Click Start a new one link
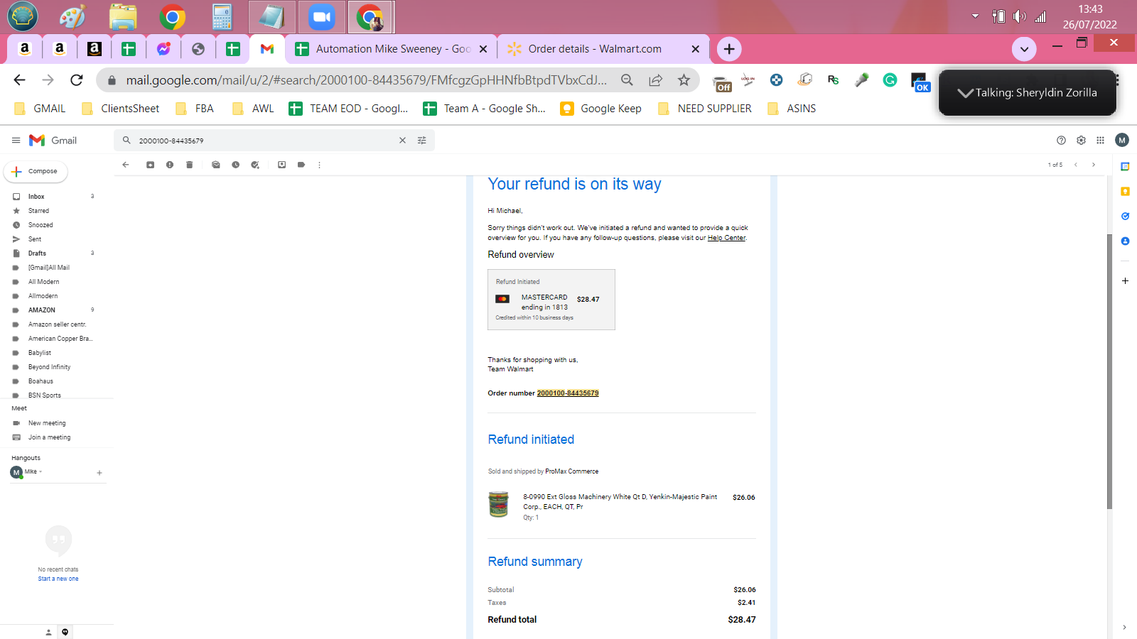Screen dimensions: 1137x639 [x=58, y=579]
